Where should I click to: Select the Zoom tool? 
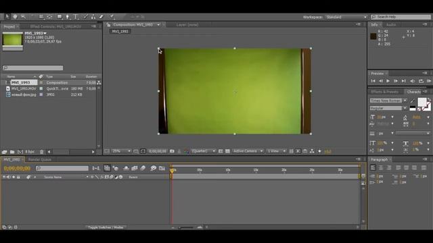[x=23, y=17]
